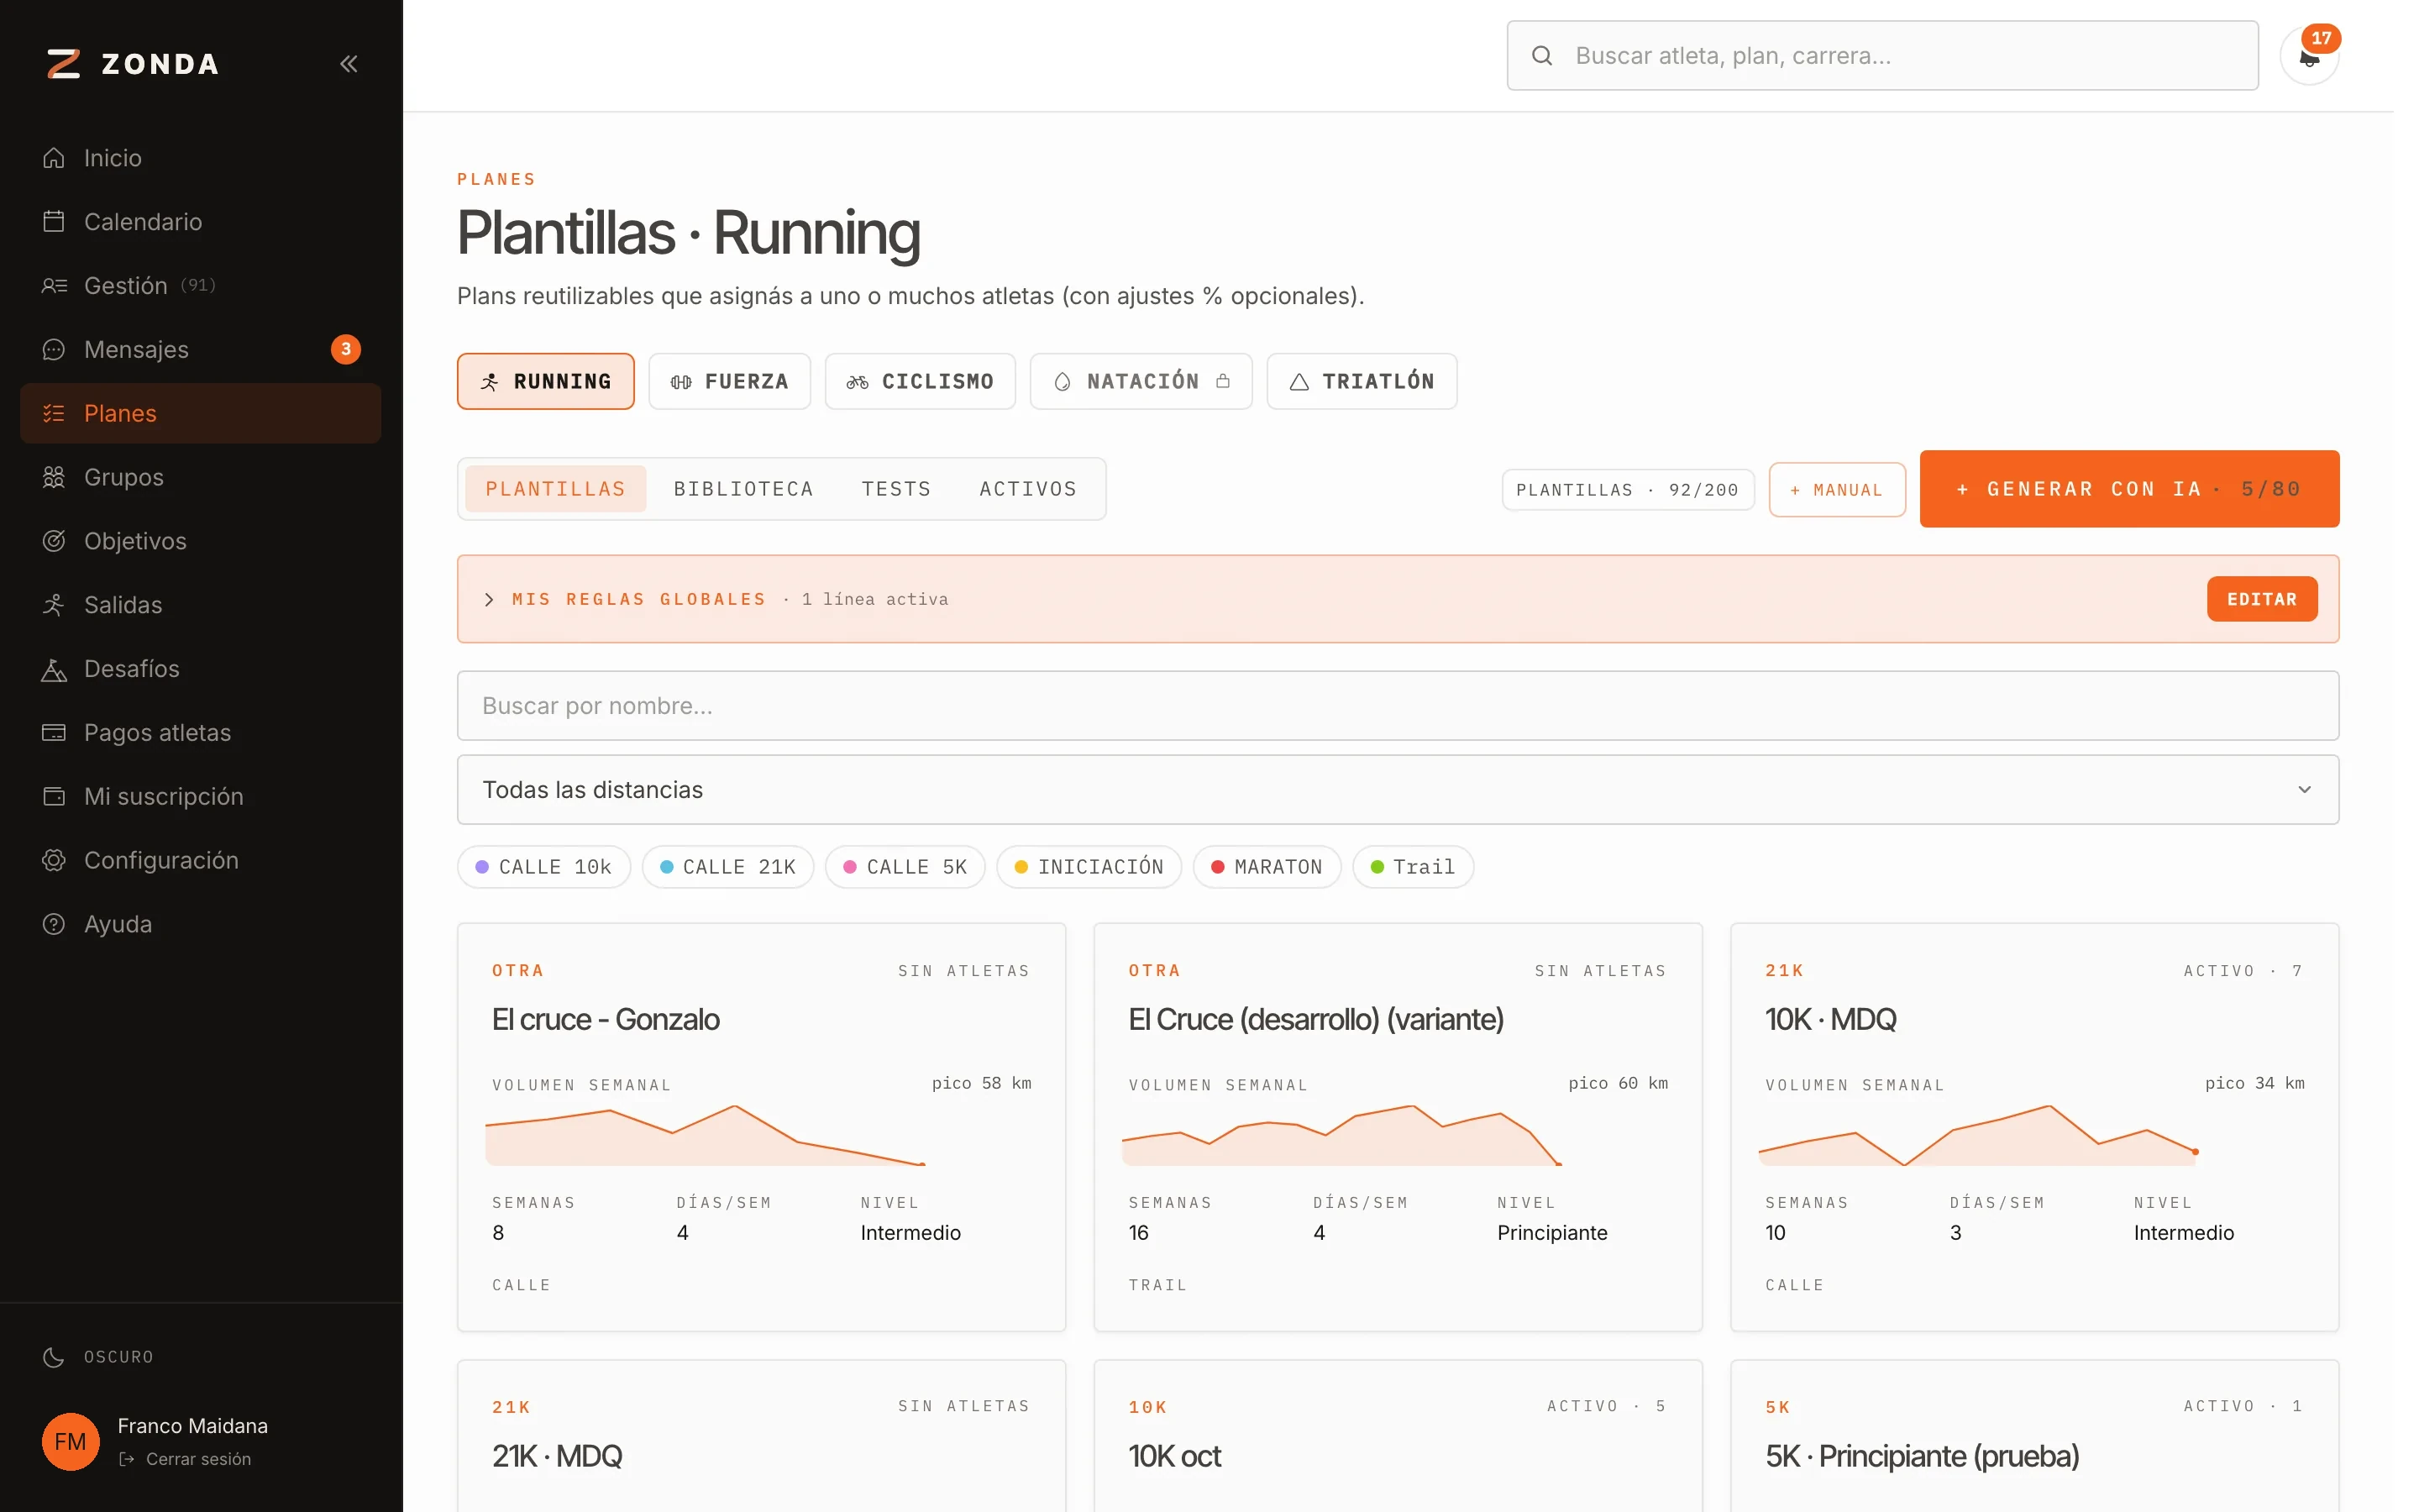The image size is (2419, 1512).
Task: Toggle the Oscuro dark mode
Action: coord(98,1357)
